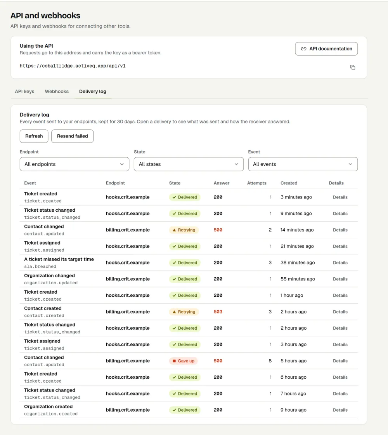Screen dimensions: 388x435
Task: Open Details for the 9 hours ago delivery
Action: point(340,410)
